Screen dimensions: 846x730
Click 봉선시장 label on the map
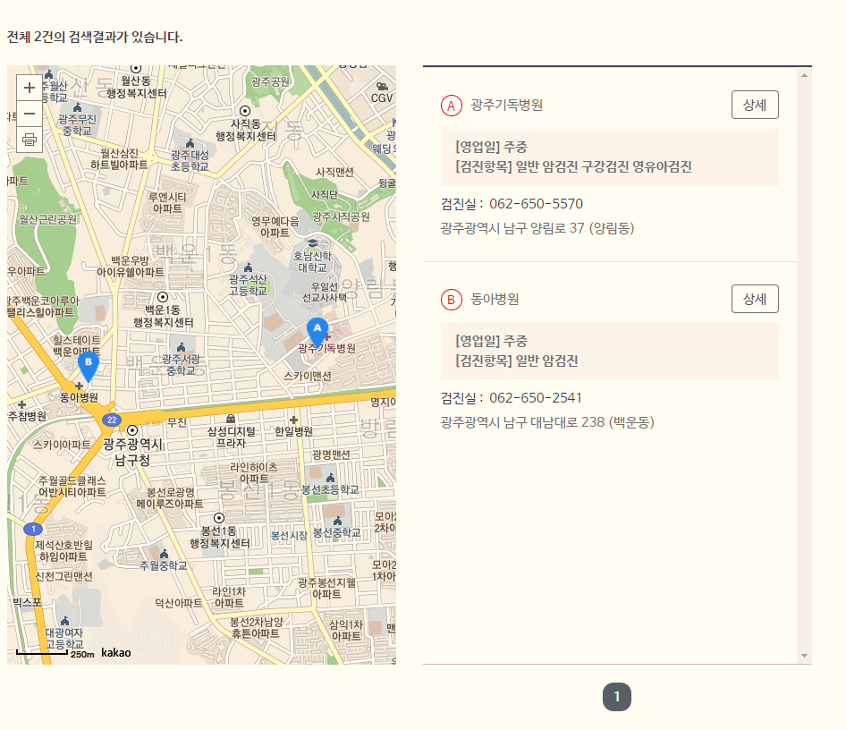pyautogui.click(x=289, y=536)
